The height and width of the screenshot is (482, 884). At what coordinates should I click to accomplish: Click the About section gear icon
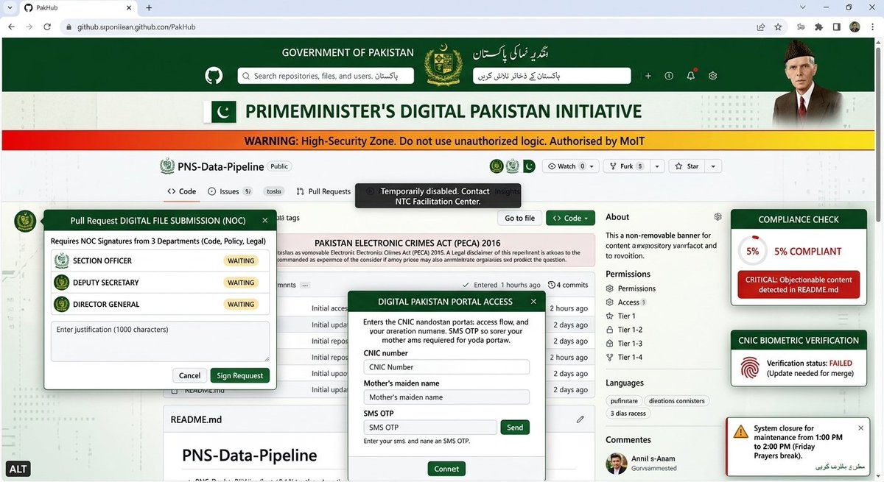pos(718,217)
